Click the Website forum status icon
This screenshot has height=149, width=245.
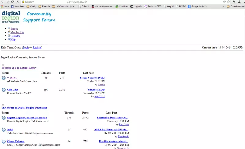click(4, 78)
